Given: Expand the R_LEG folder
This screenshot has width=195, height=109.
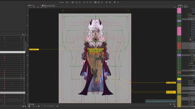Looking at the screenshot, I should [x=189, y=81].
